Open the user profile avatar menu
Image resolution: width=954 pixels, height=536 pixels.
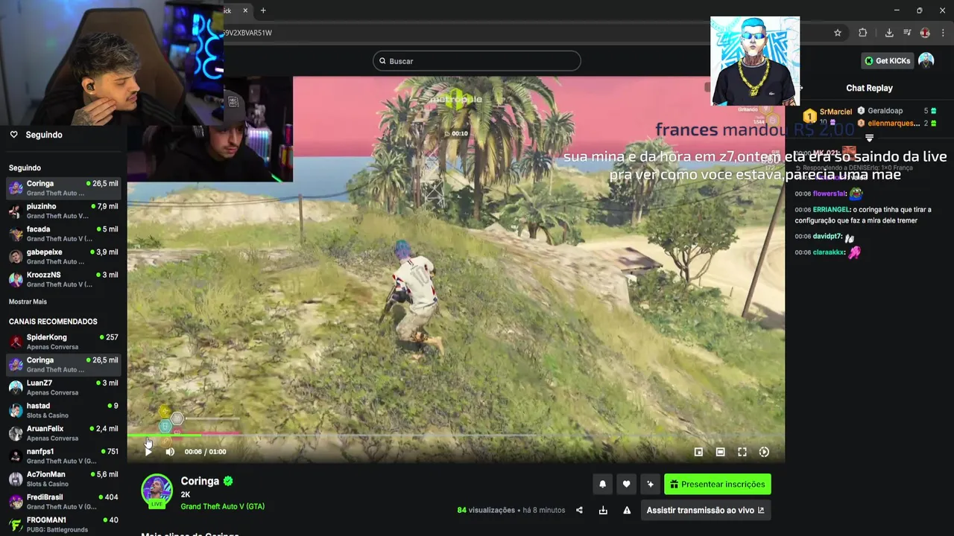pos(926,60)
